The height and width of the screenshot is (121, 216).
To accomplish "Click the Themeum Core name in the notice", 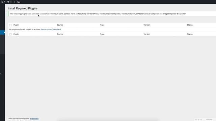I will [x=56, y=14].
